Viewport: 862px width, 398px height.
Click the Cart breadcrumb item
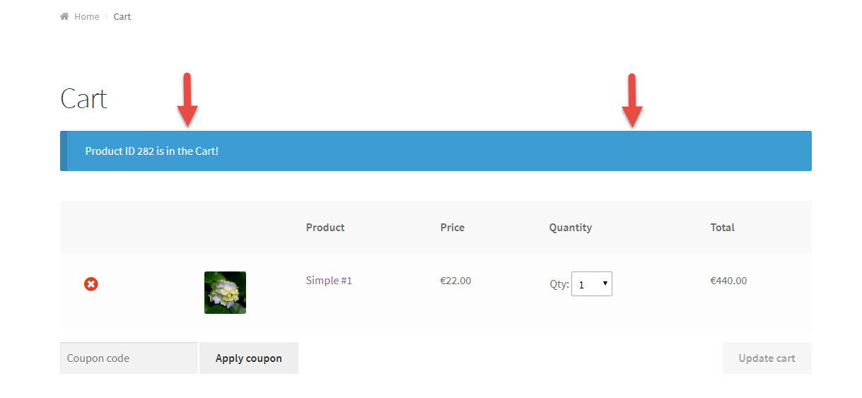pos(122,16)
